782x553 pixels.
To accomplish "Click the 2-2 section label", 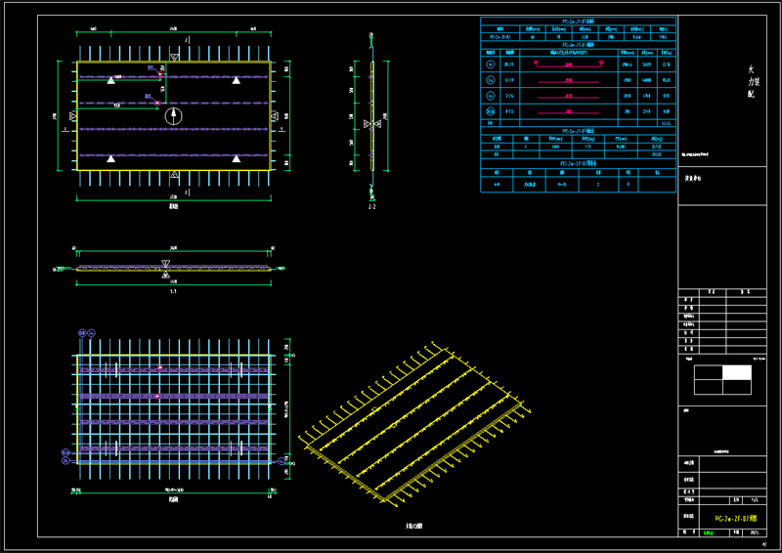I will 372,206.
